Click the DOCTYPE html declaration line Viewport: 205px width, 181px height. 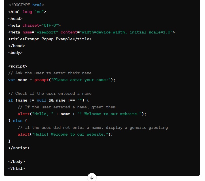[26, 5]
